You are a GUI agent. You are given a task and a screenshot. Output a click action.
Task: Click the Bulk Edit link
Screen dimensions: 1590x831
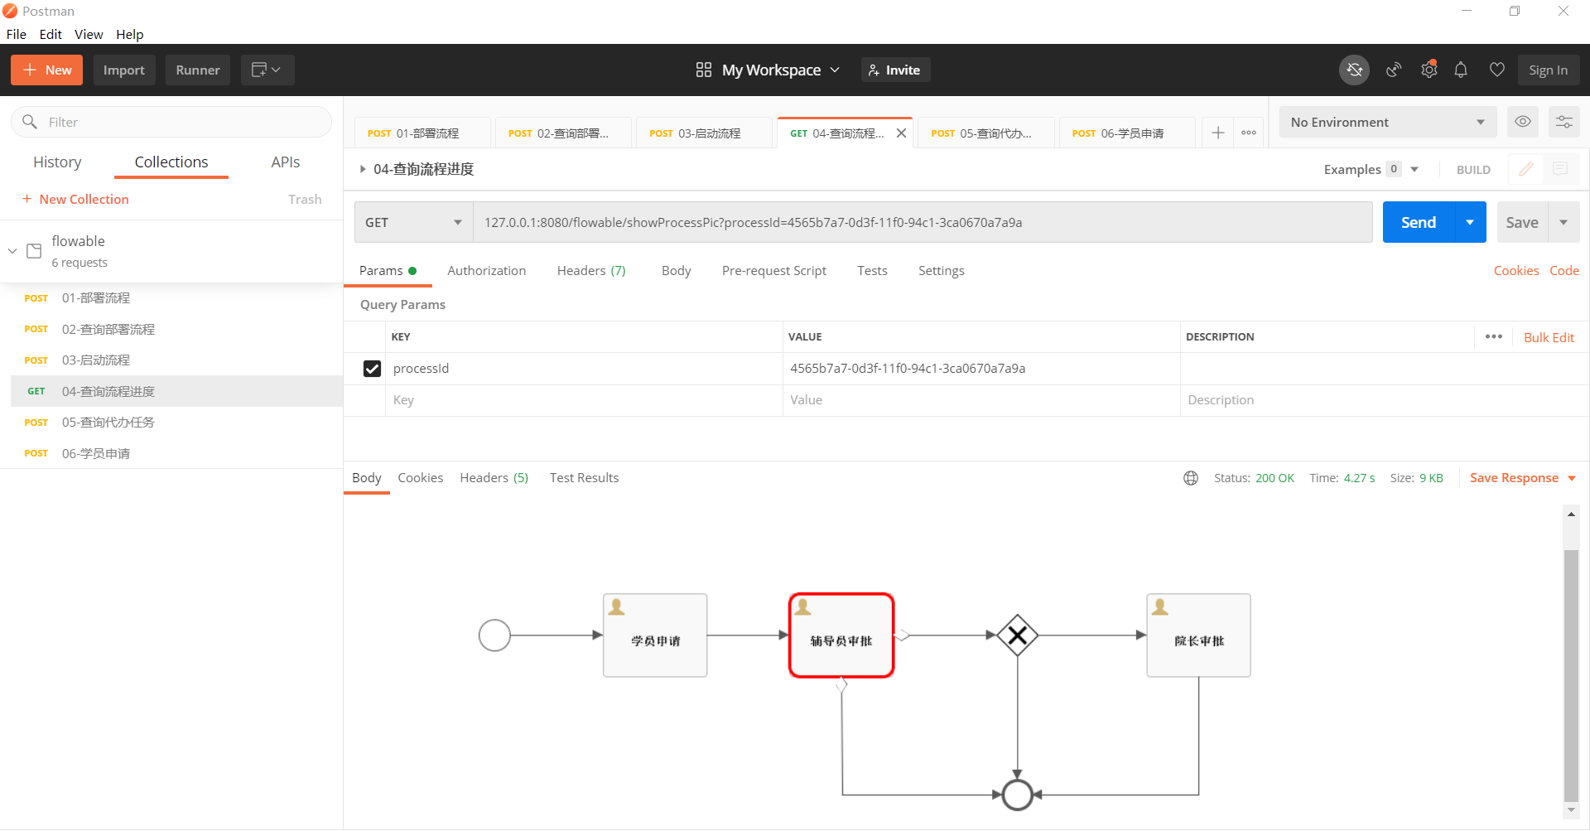pyautogui.click(x=1549, y=337)
